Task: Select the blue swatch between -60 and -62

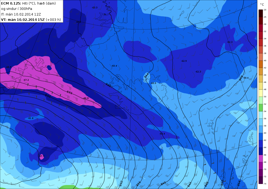Action: pyautogui.click(x=261, y=137)
